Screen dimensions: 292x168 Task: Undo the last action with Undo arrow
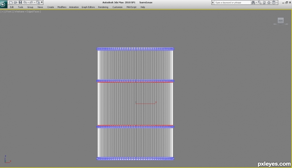pos(25,2)
